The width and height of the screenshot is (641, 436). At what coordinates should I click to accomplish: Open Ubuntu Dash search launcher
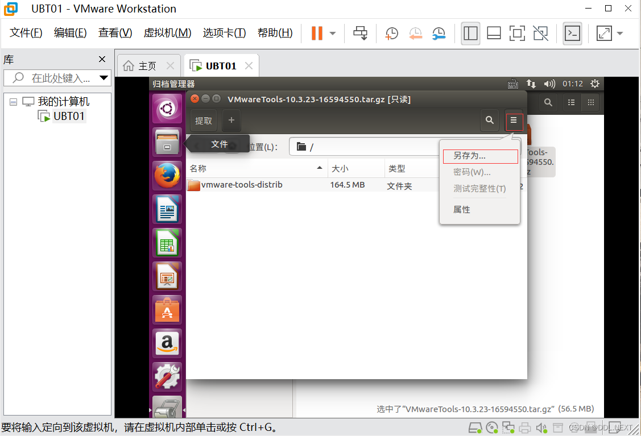(167, 109)
